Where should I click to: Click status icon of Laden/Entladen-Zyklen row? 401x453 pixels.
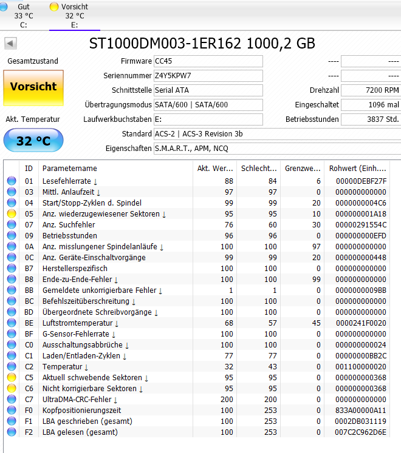point(12,355)
